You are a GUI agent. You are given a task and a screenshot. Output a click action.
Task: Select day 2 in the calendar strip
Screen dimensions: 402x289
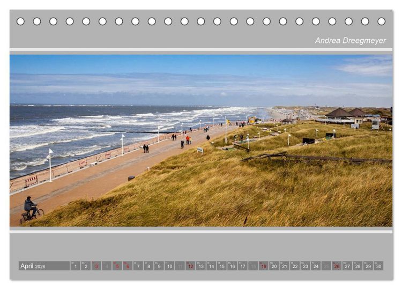tap(86, 266)
